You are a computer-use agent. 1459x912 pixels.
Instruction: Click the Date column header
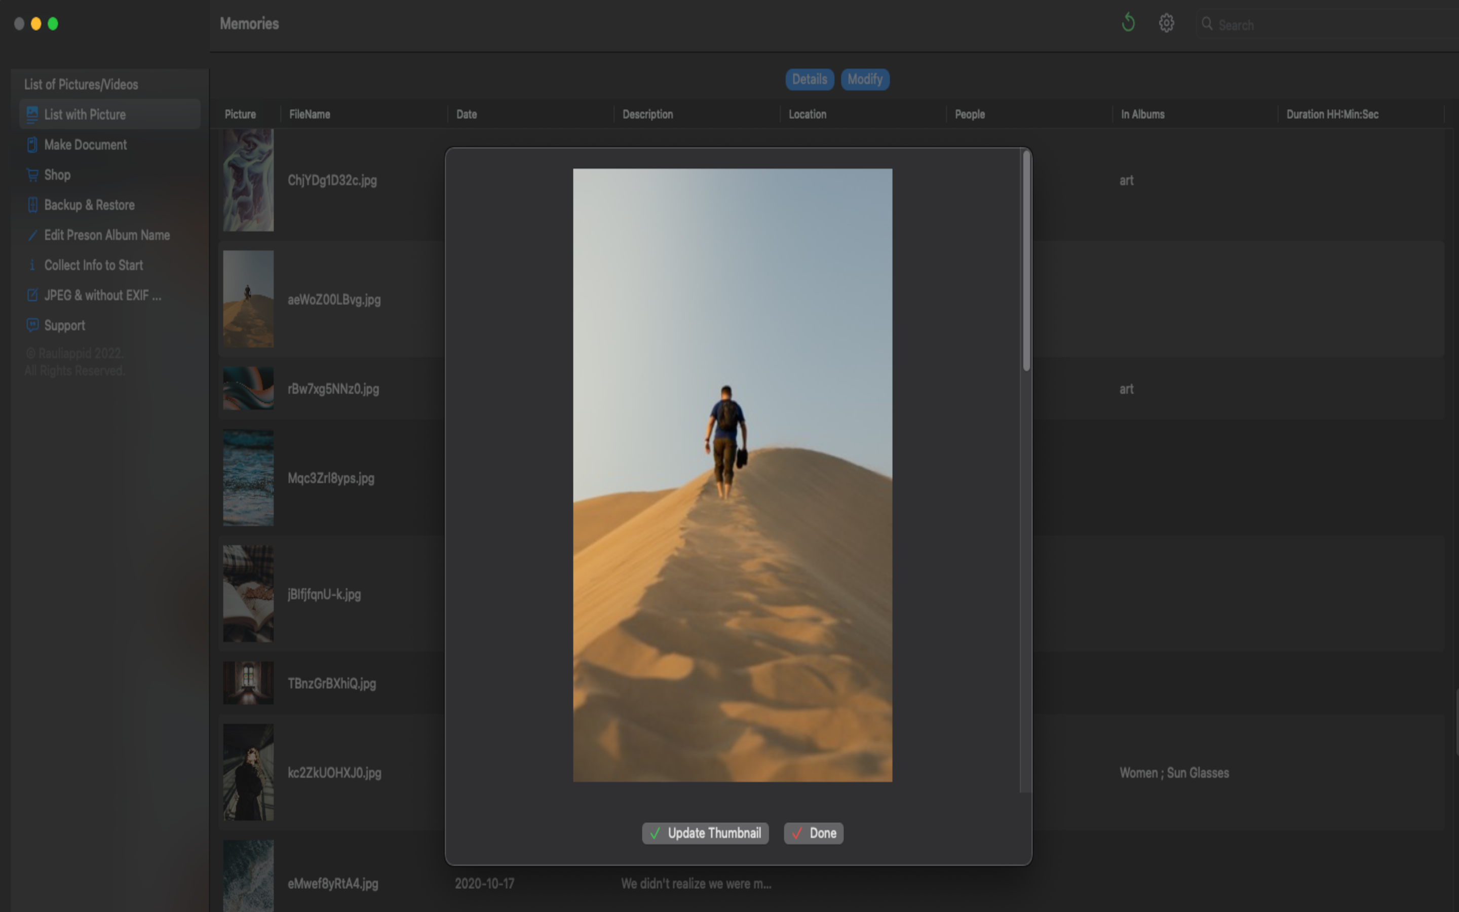[x=466, y=114]
